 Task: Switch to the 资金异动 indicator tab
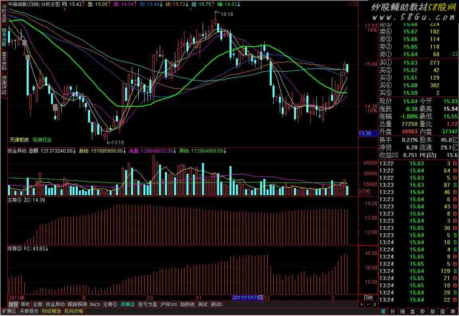coord(55,304)
